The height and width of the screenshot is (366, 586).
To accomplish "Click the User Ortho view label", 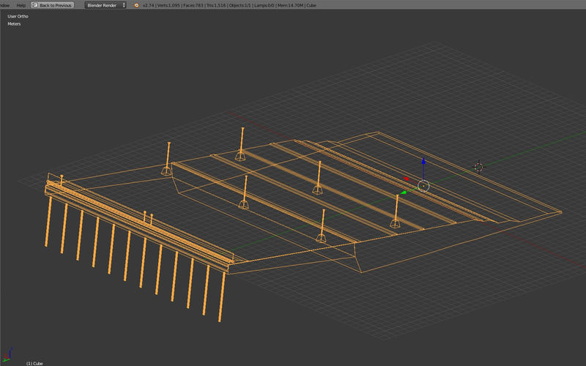I will [18, 15].
